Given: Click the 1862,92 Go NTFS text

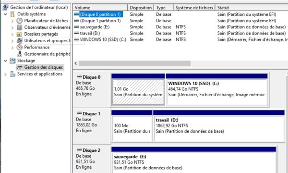Looking at the screenshot, I should pos(172,125).
